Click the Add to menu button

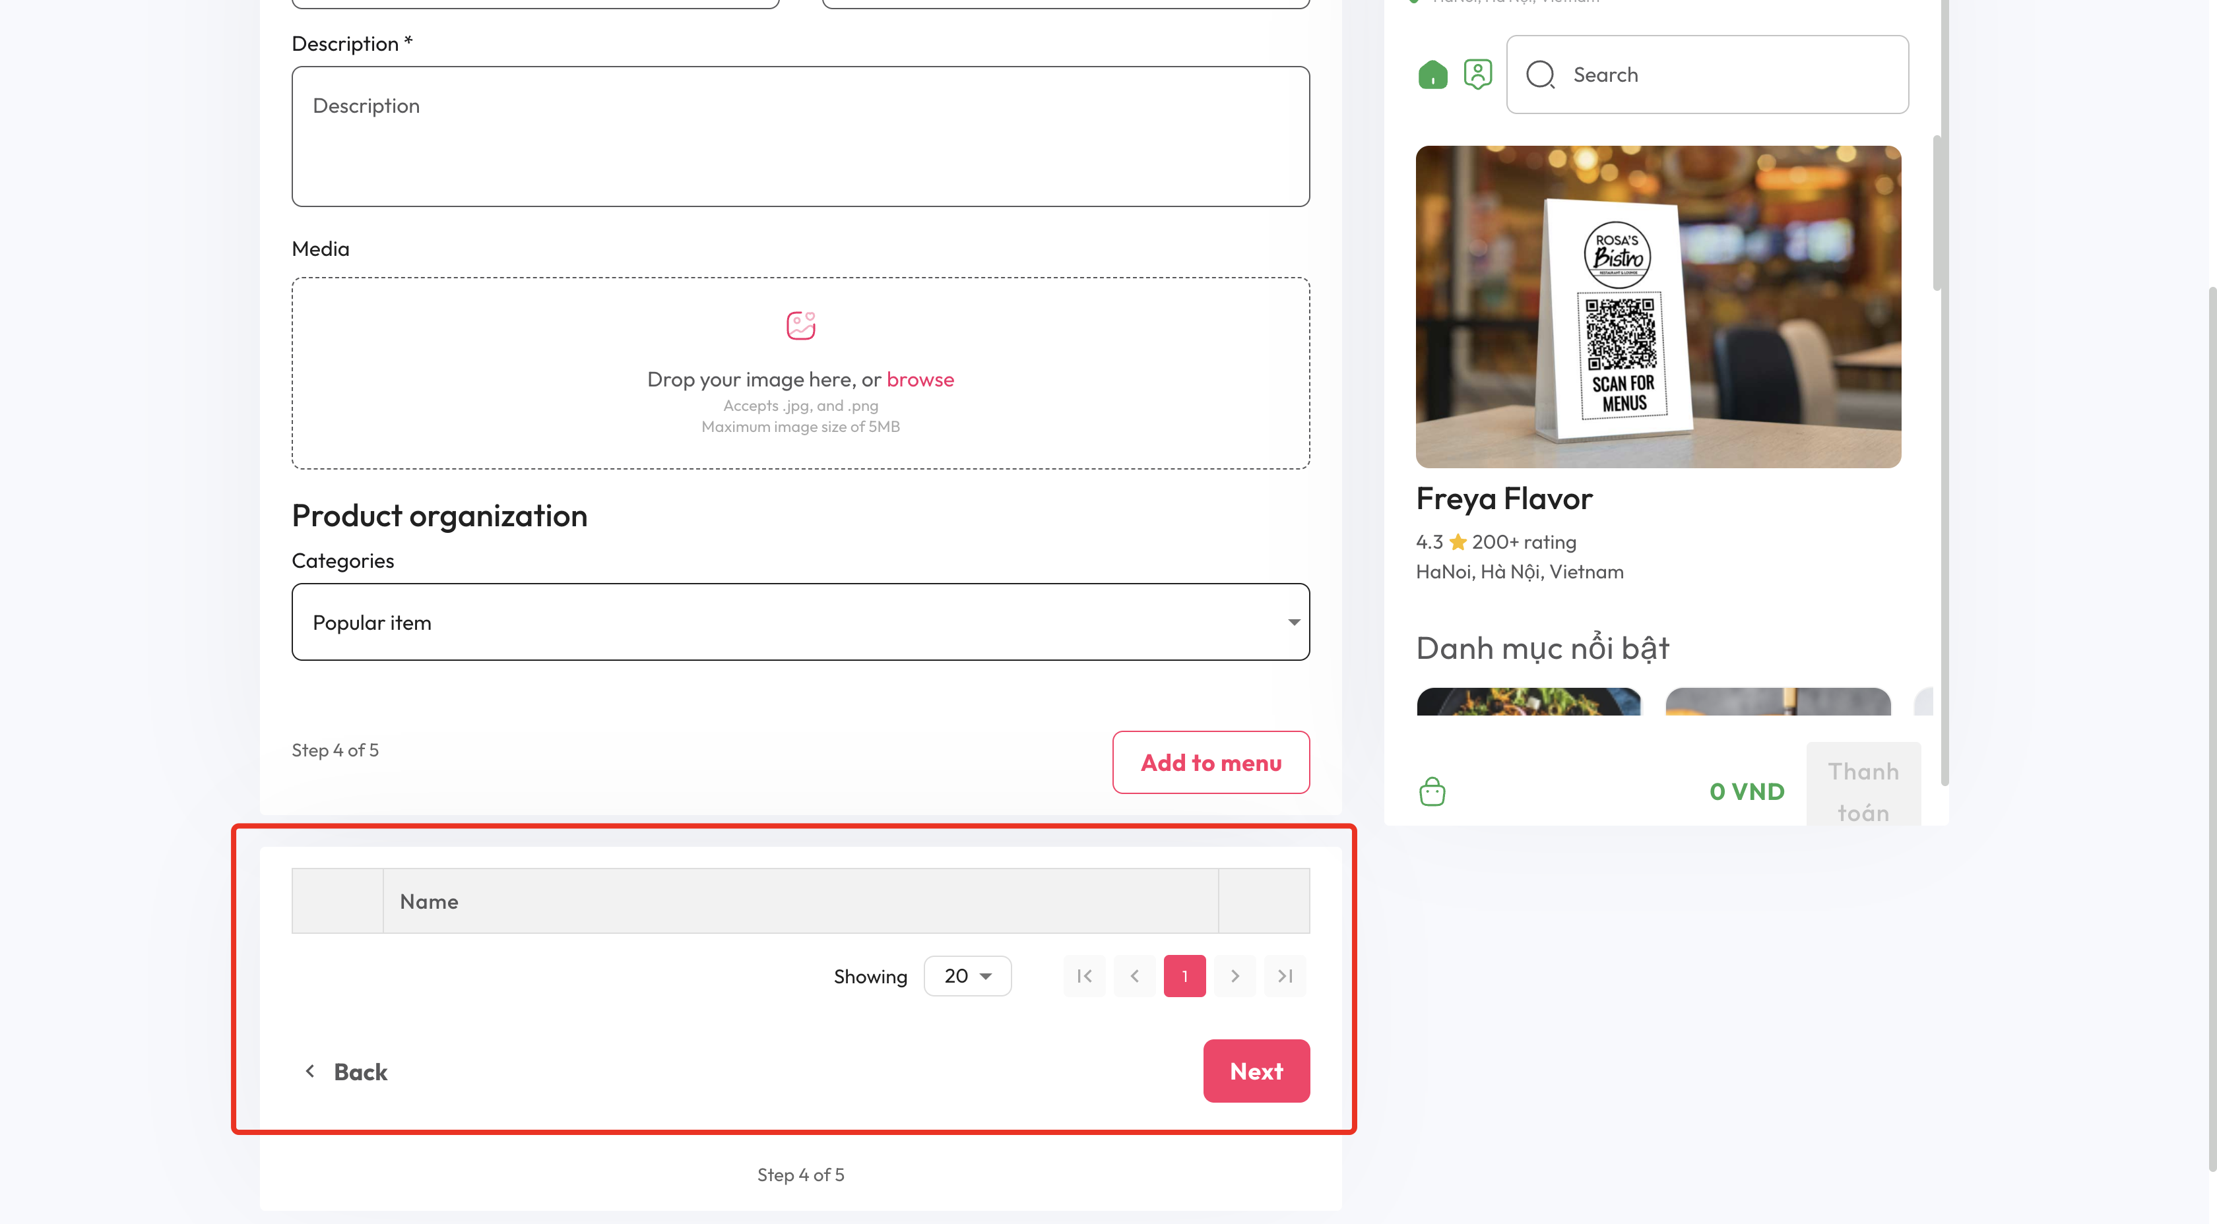click(1211, 762)
